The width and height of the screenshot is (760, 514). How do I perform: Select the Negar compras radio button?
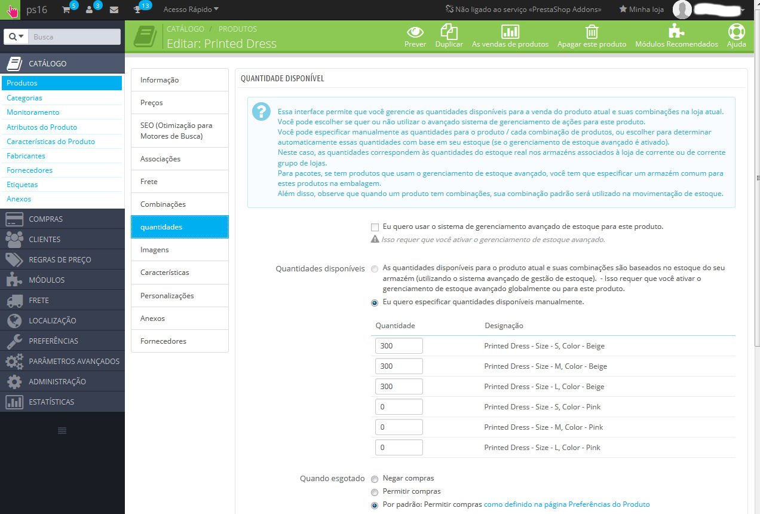(375, 479)
